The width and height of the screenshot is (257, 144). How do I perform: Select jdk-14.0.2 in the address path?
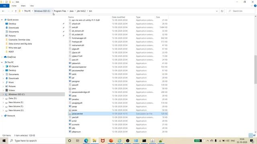(81, 11)
